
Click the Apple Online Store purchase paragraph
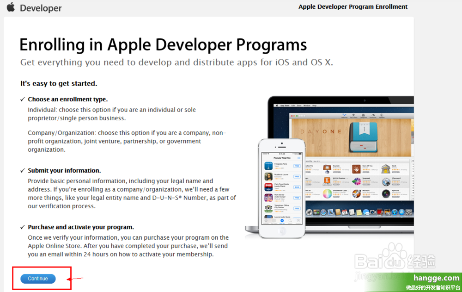click(x=128, y=246)
